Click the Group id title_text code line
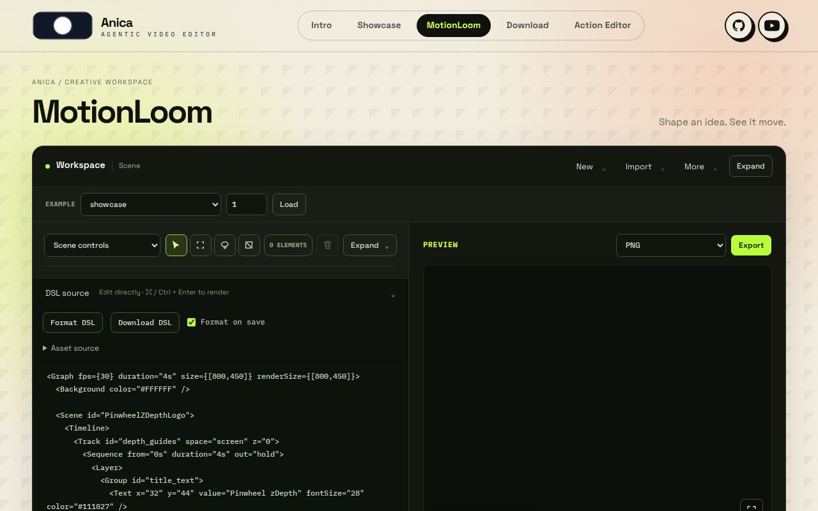Screen dimensions: 818x511 click(151, 480)
